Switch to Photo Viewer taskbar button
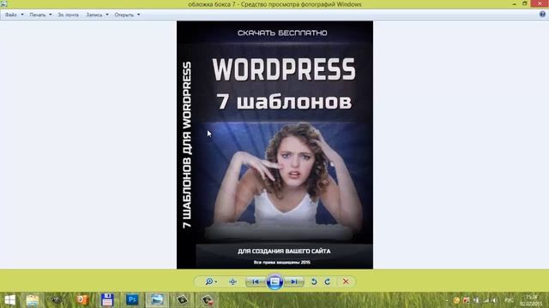This screenshot has height=308, width=549. (x=157, y=300)
